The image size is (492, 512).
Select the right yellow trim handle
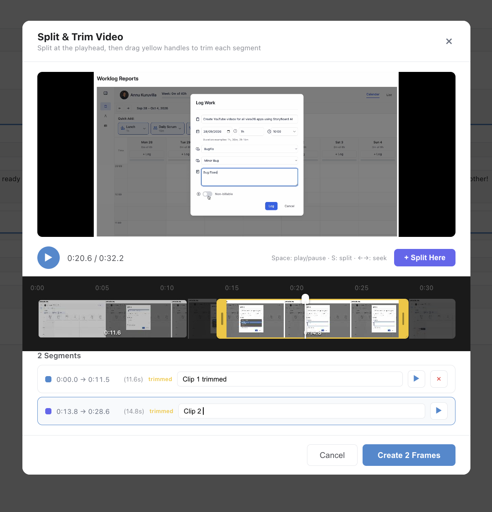tap(403, 319)
